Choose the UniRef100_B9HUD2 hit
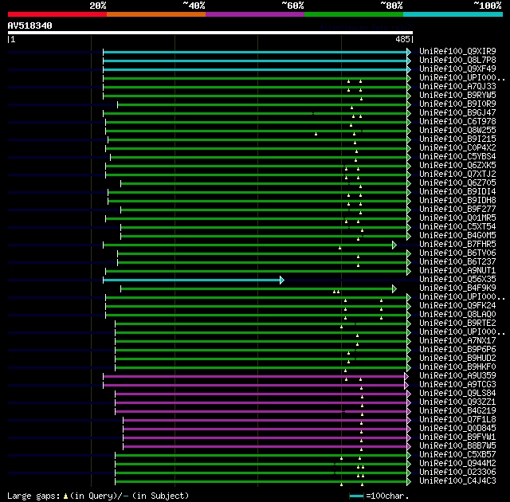The height and width of the screenshot is (502, 510). pos(457,359)
